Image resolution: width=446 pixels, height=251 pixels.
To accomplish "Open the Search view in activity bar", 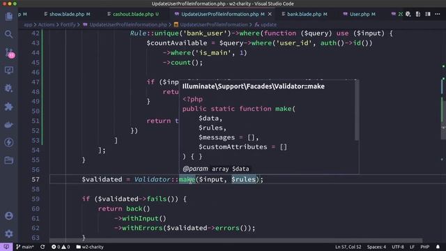I will (9, 34).
